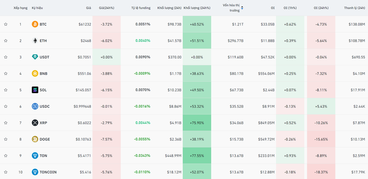Click the Solana SOL logo icon
This screenshot has height=179, width=368.
coord(35,90)
